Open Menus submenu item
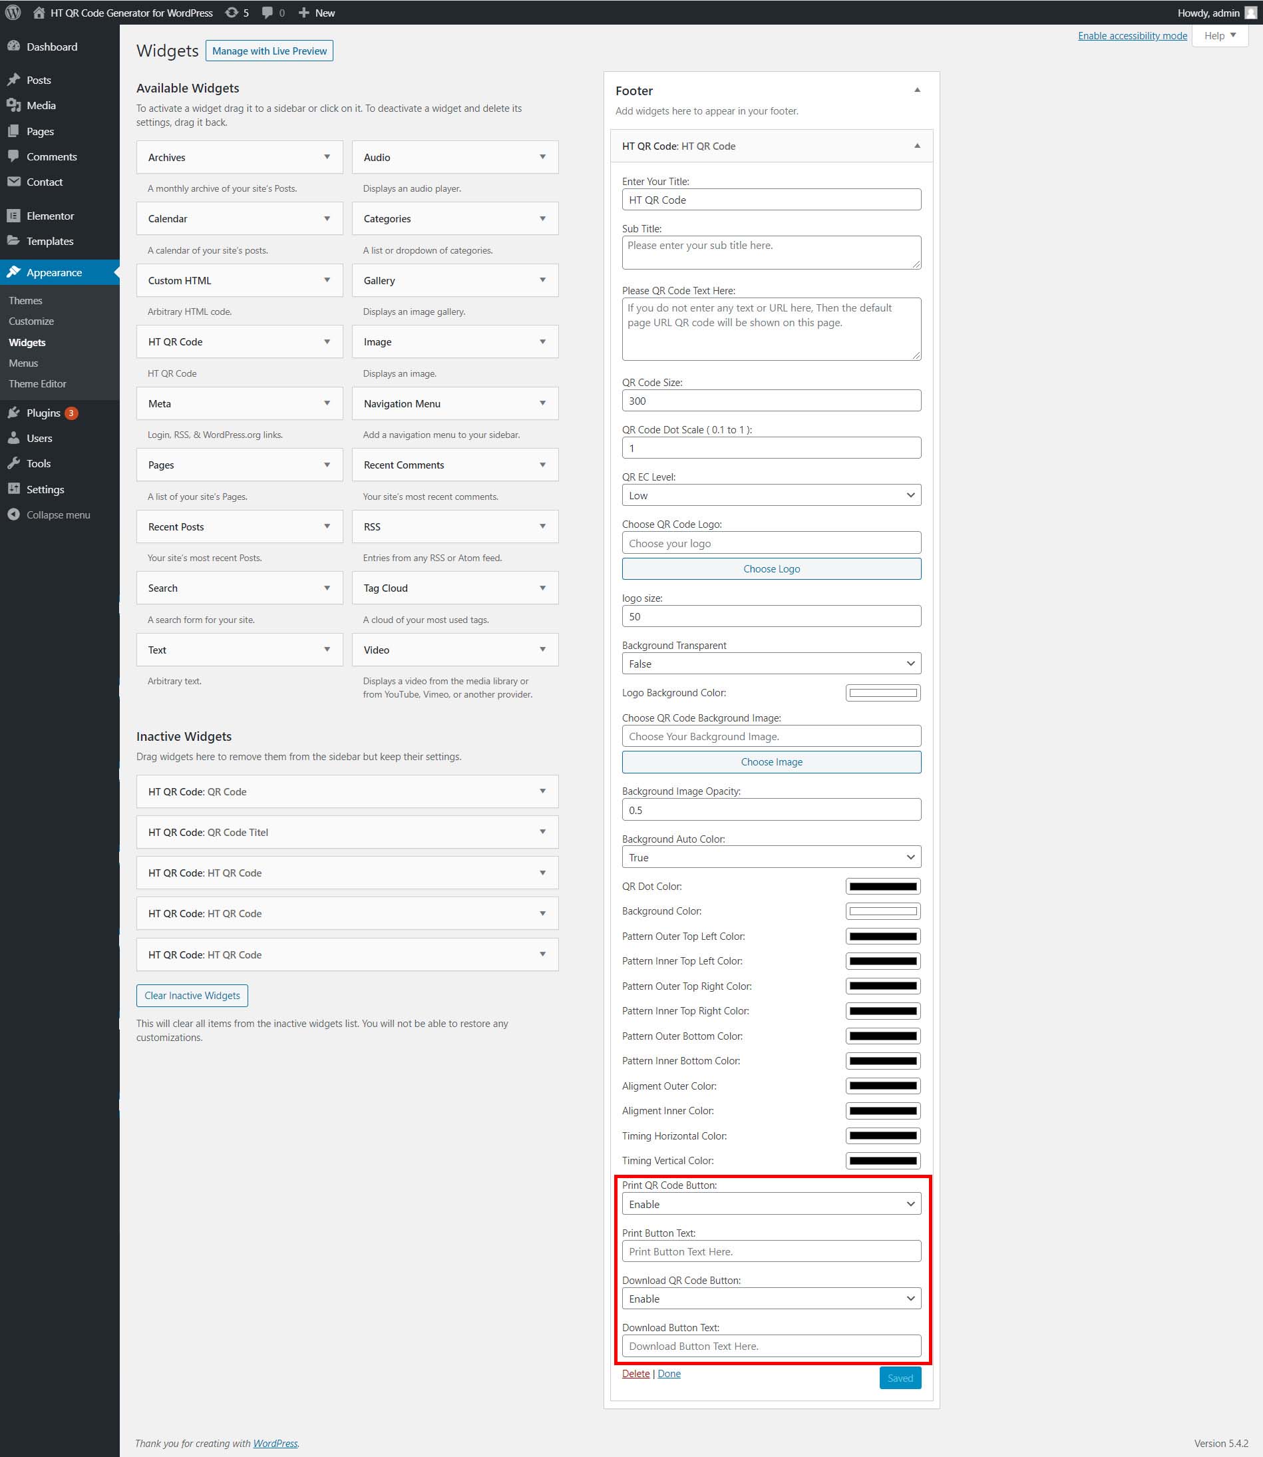Viewport: 1263px width, 1457px height. [23, 363]
